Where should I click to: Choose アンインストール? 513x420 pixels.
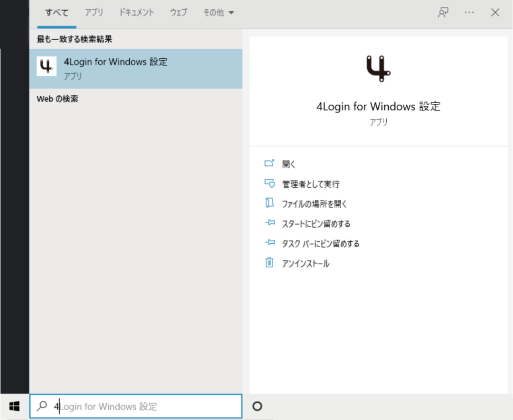coord(306,264)
